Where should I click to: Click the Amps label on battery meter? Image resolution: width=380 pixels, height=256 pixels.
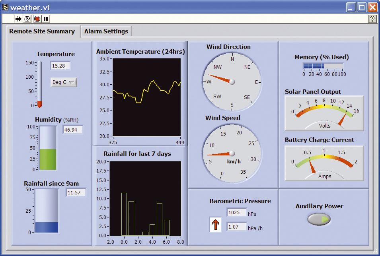tap(325, 176)
